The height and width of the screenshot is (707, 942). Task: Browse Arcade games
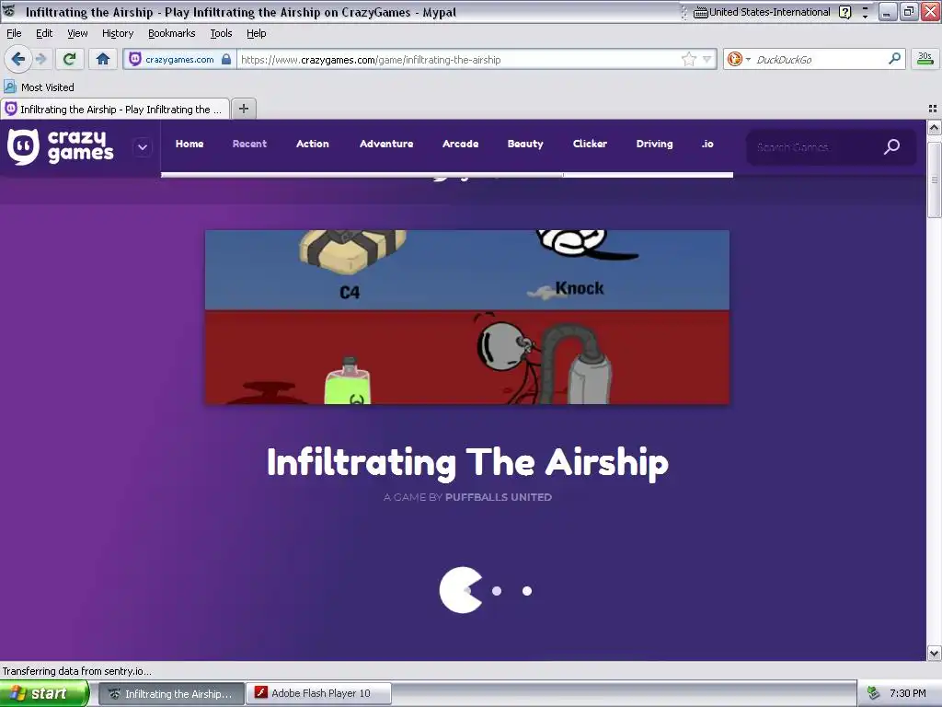pos(460,144)
